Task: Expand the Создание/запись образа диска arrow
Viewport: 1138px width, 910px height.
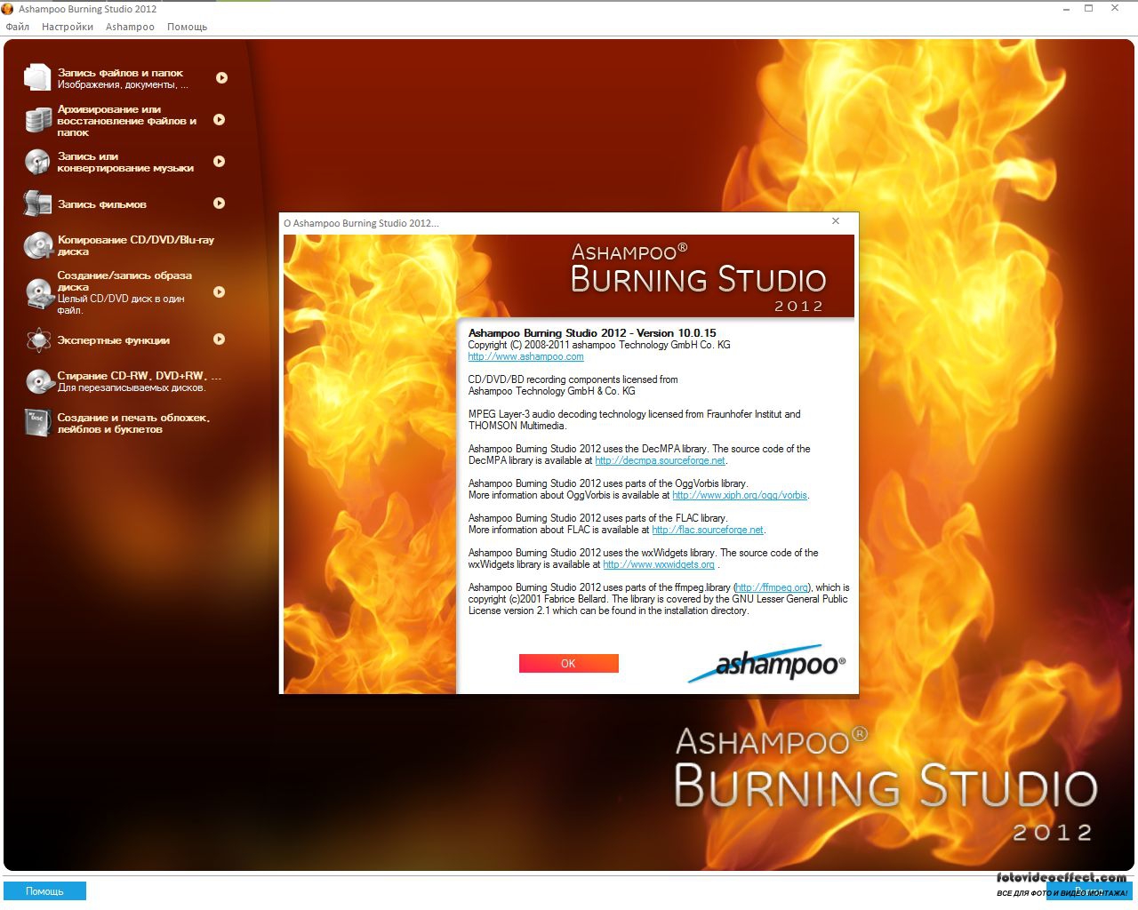Action: tap(219, 291)
